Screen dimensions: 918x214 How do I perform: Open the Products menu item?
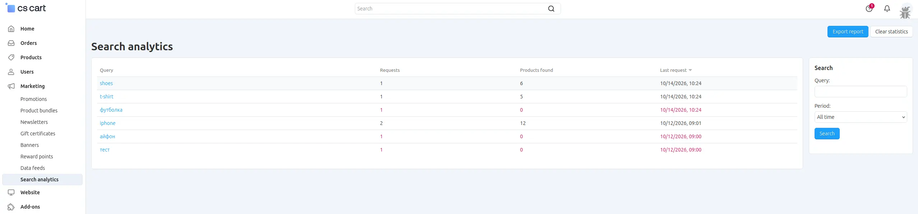tap(31, 57)
